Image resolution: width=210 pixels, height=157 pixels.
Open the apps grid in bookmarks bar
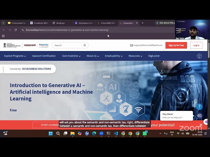[3, 36]
